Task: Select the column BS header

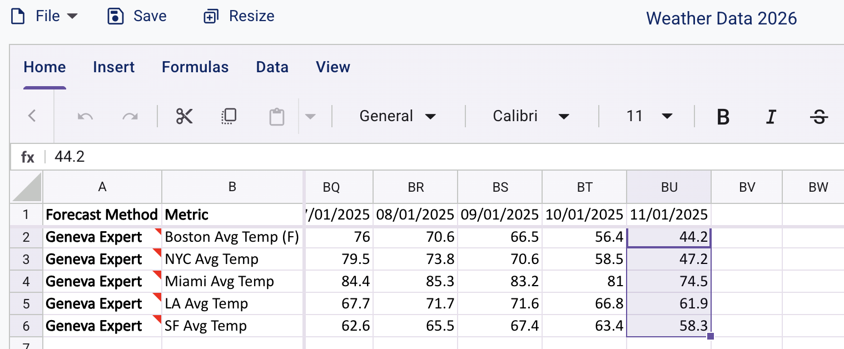Action: coord(500,187)
